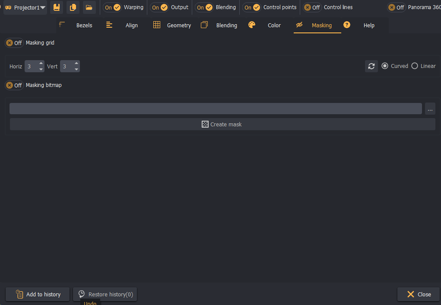Click the Blending overlapping squares icon
Viewport: 441px width, 305px height.
204,25
